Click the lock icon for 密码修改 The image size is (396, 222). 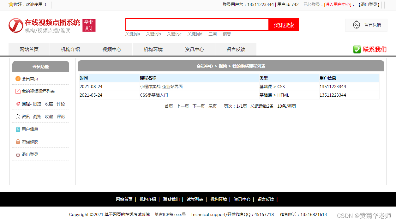[18, 142]
